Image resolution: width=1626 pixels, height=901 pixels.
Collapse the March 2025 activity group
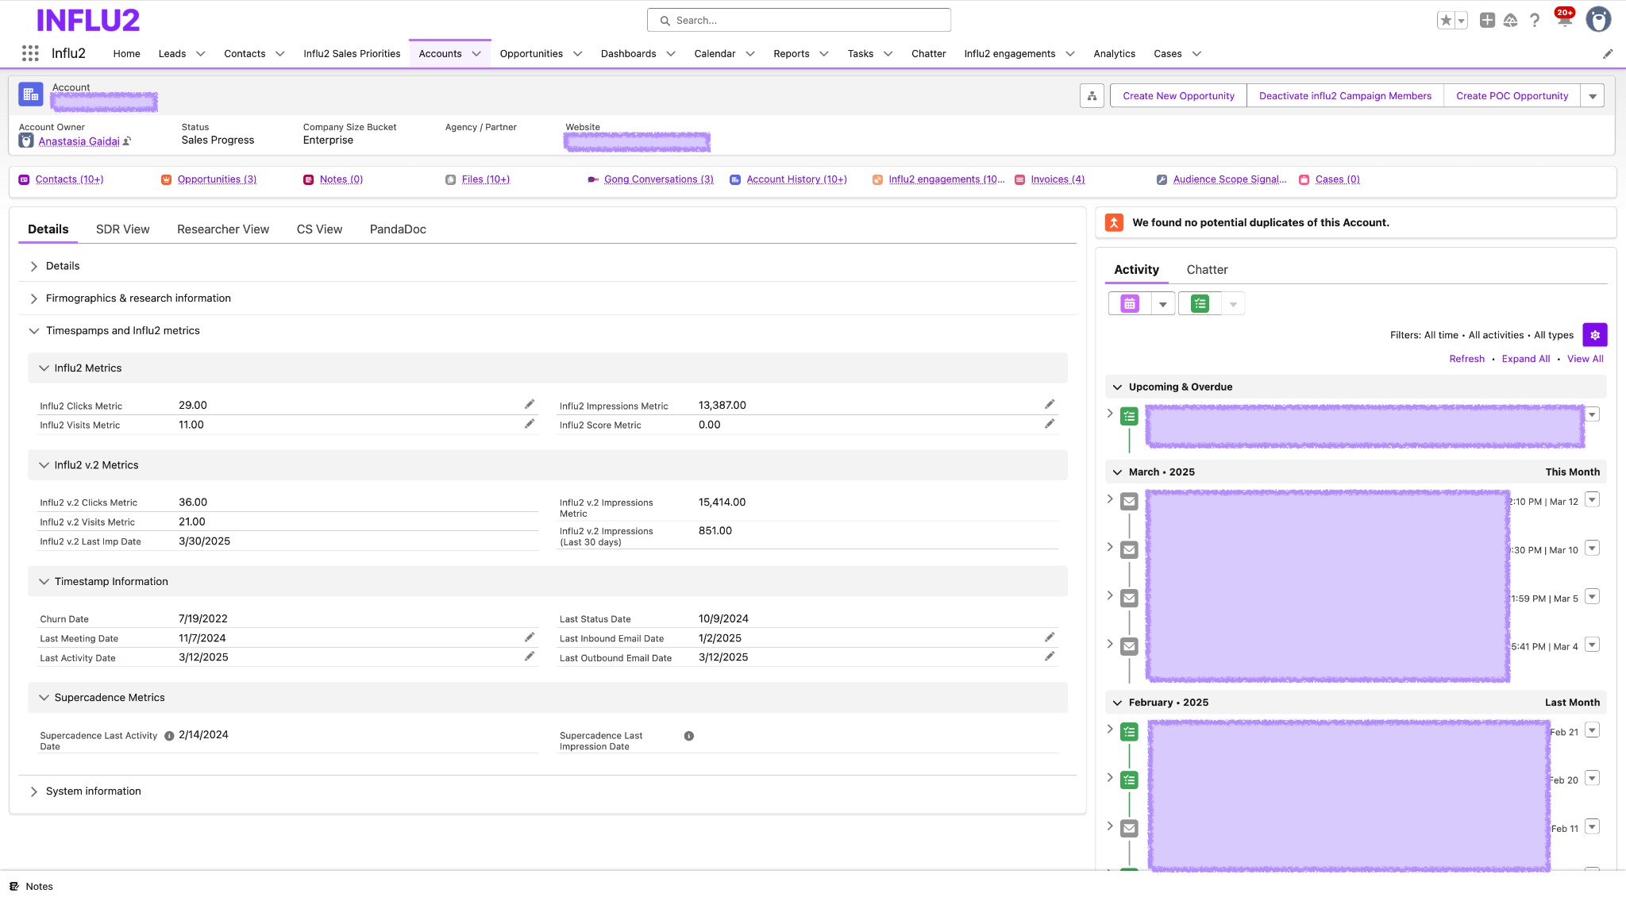coord(1117,472)
